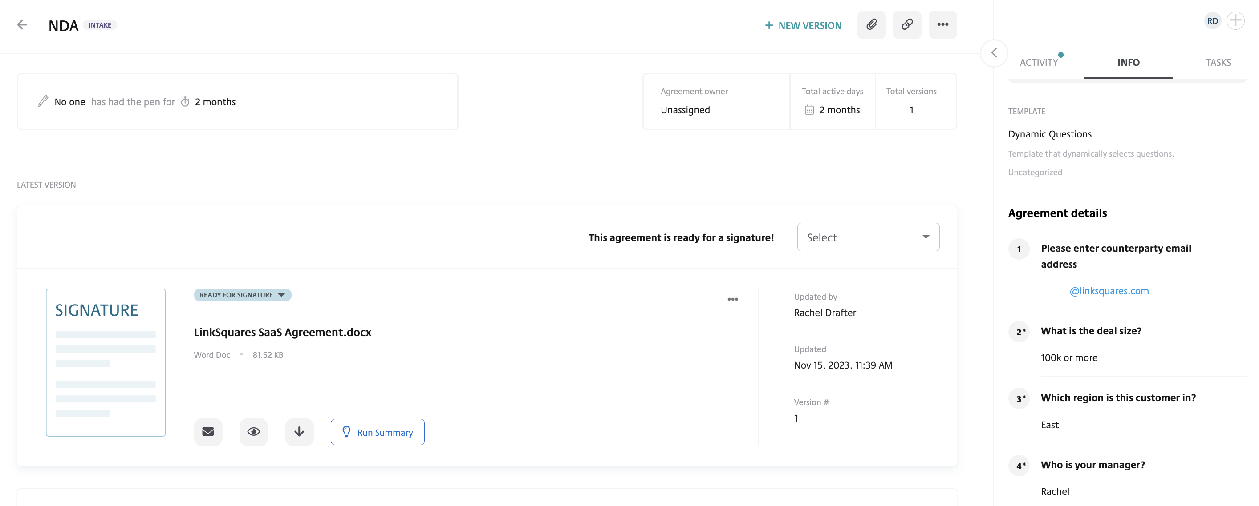Click the New Version button
Viewport: 1259px width, 506px height.
click(x=803, y=25)
